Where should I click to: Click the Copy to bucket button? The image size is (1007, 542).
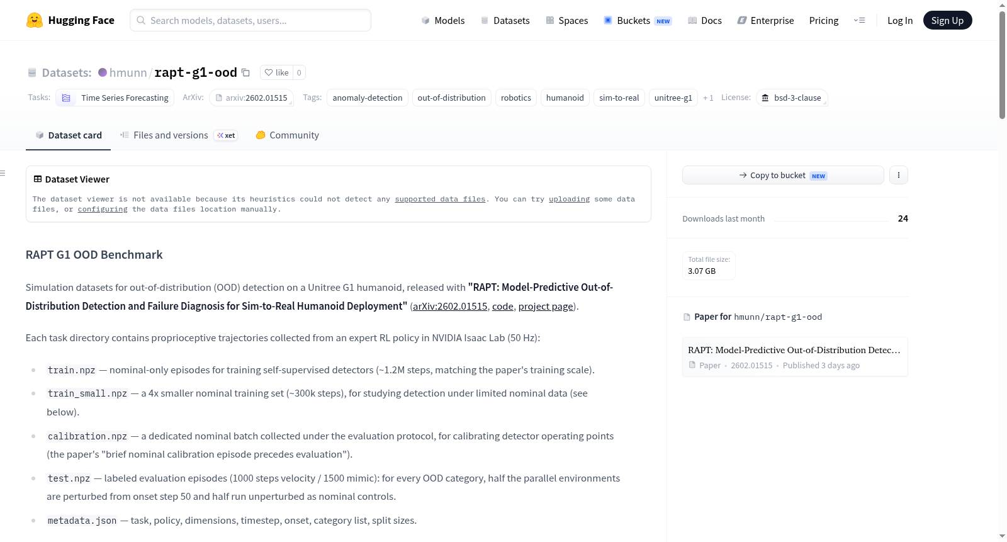tap(783, 175)
